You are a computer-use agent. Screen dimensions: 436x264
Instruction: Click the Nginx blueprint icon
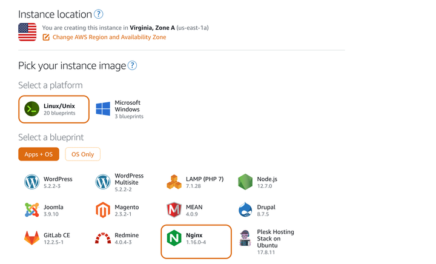tap(174, 238)
